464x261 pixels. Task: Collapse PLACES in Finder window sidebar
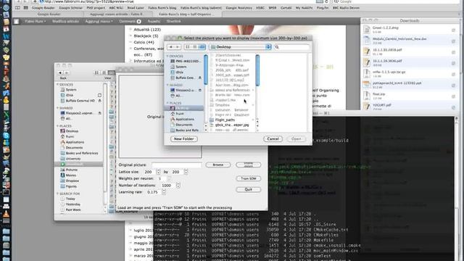(58, 125)
